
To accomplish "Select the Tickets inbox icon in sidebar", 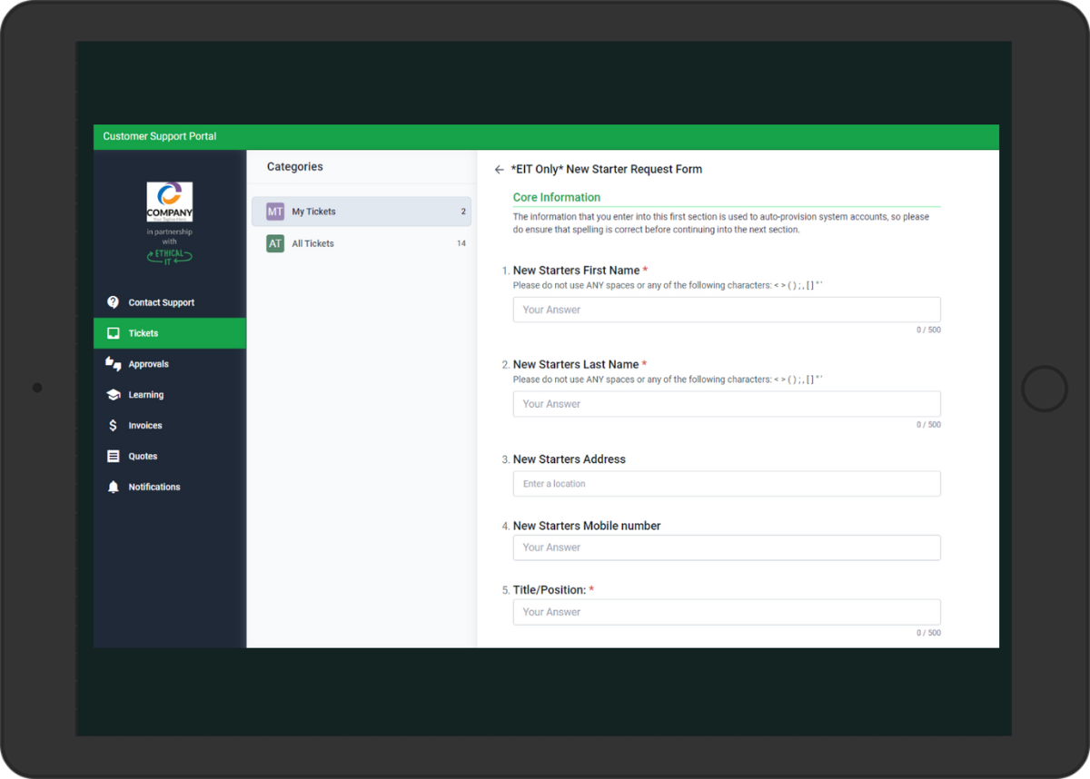I will coord(114,333).
